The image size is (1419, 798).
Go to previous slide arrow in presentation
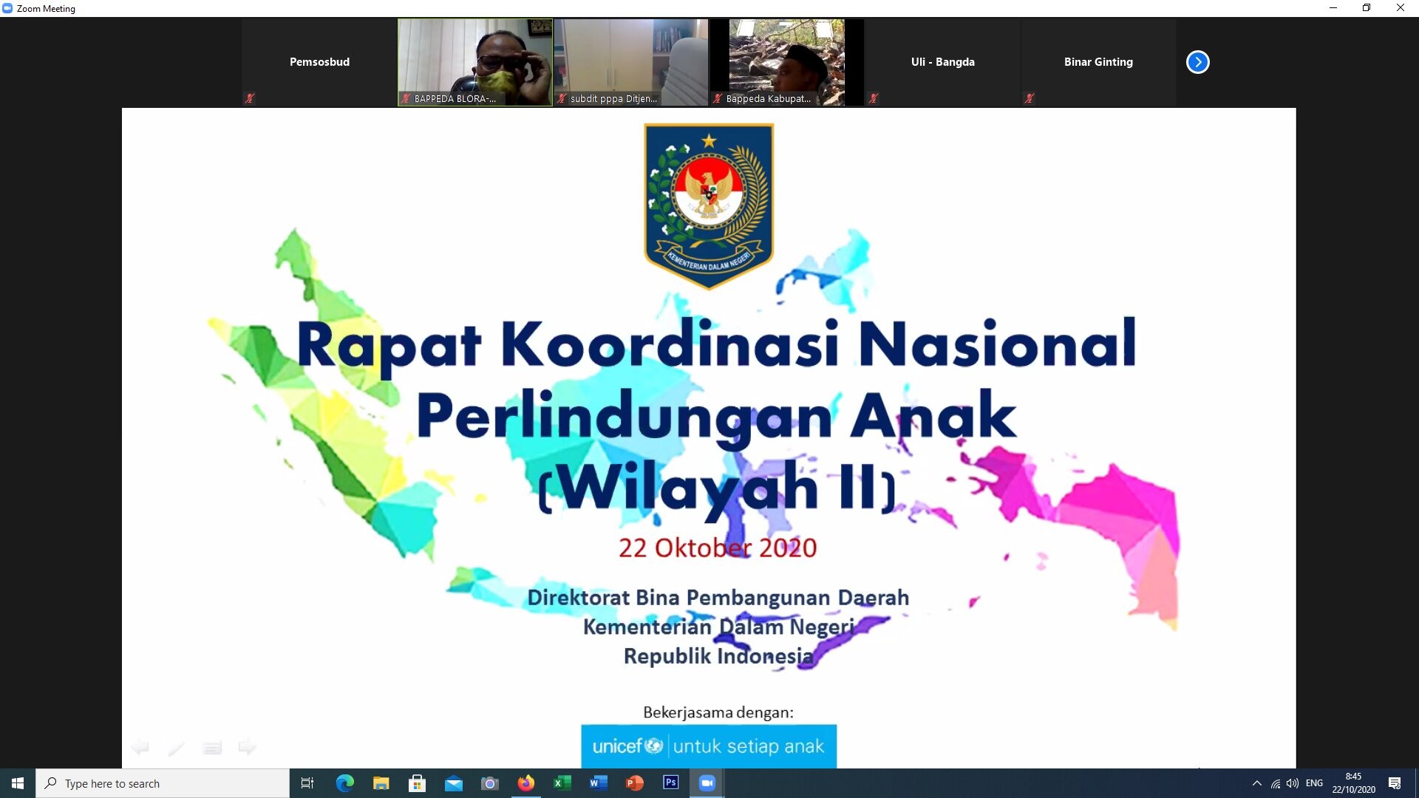[140, 748]
